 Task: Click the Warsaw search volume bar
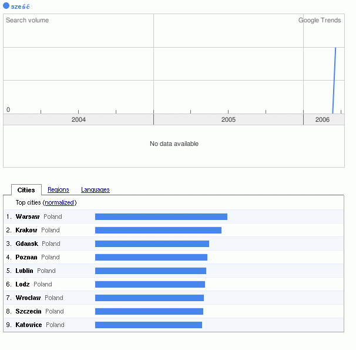click(x=161, y=217)
